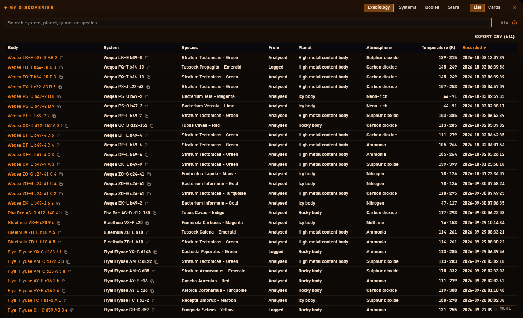Copy body name Weqea LK-E b39-8 AB 2
The image size is (523, 318).
[x=61, y=58]
